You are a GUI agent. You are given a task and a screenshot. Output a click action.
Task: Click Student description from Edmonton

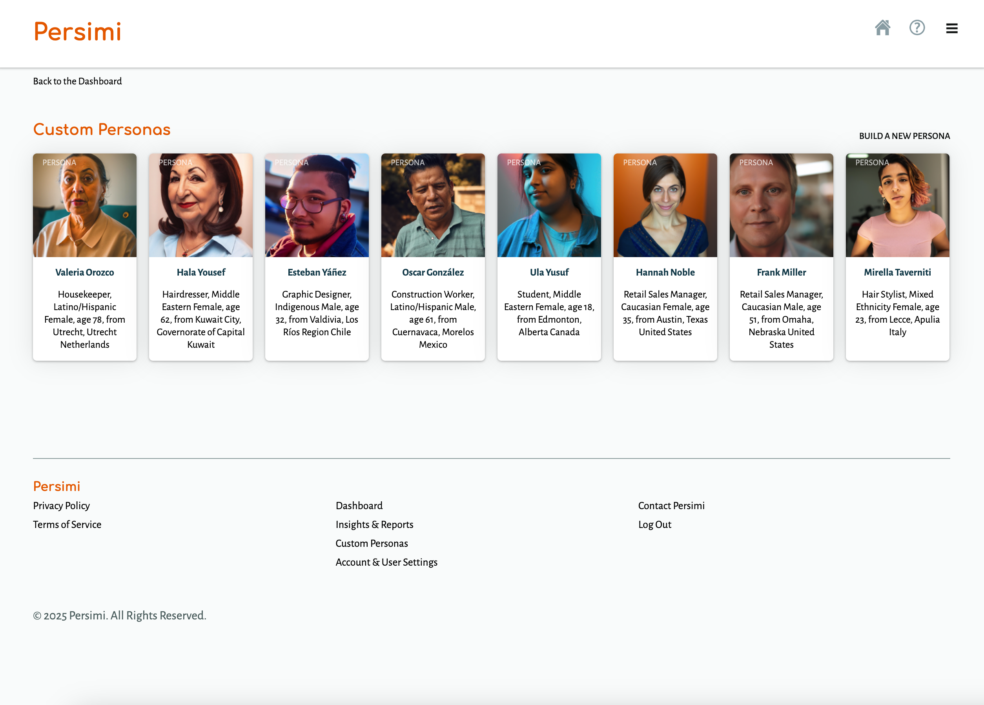click(x=549, y=313)
